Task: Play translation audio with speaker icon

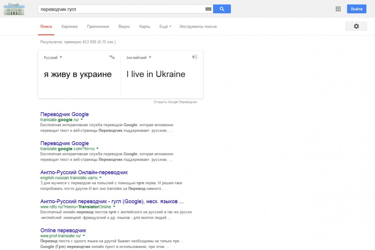Action: 194,57
